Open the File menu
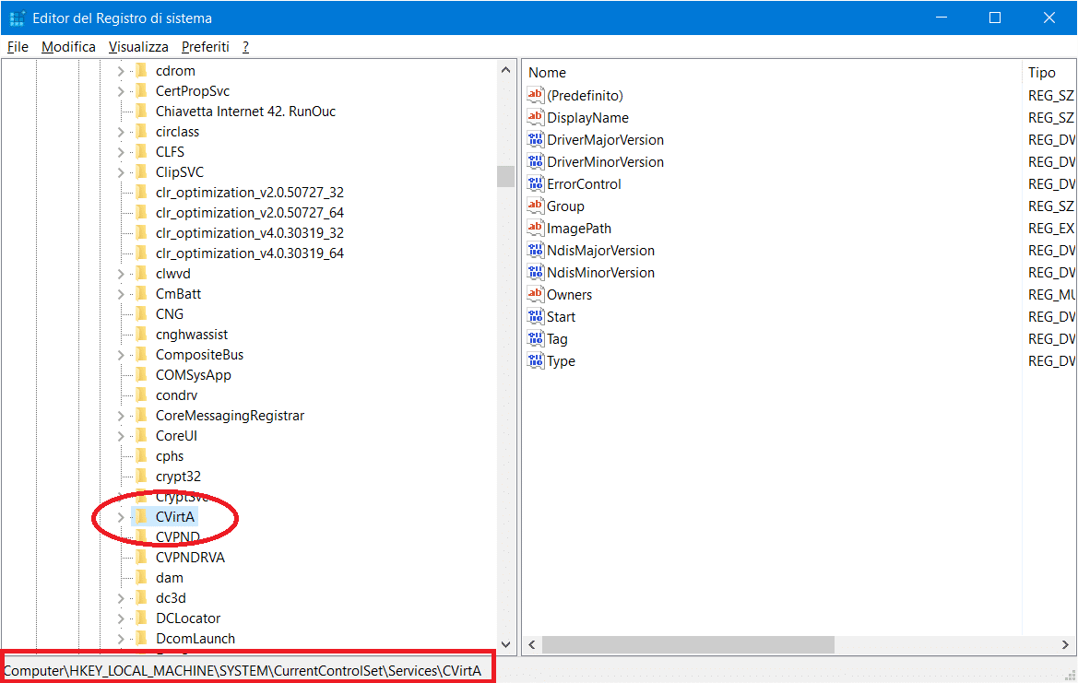 click(x=18, y=47)
